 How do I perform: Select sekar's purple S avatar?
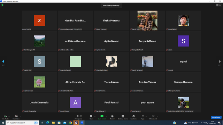(184, 41)
